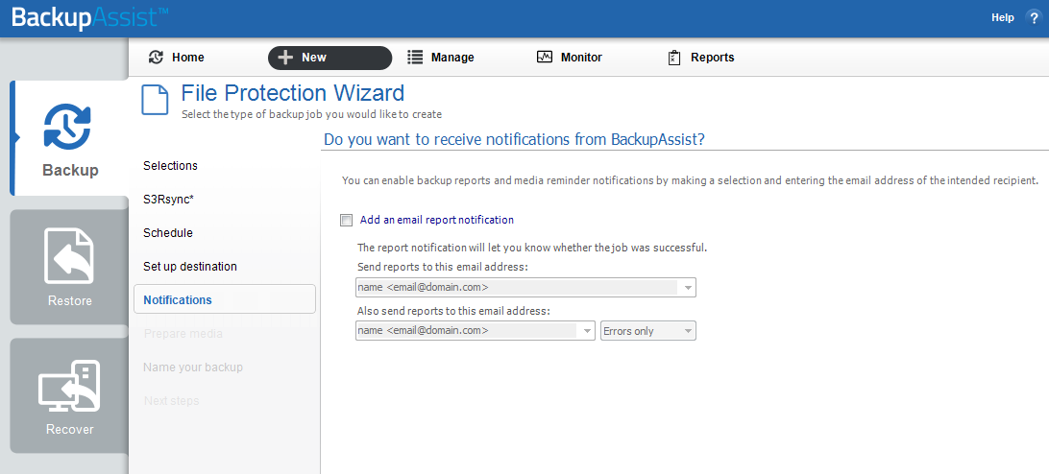Switch to the Monitor tab label
Screen dimensions: 1049x474
point(581,58)
